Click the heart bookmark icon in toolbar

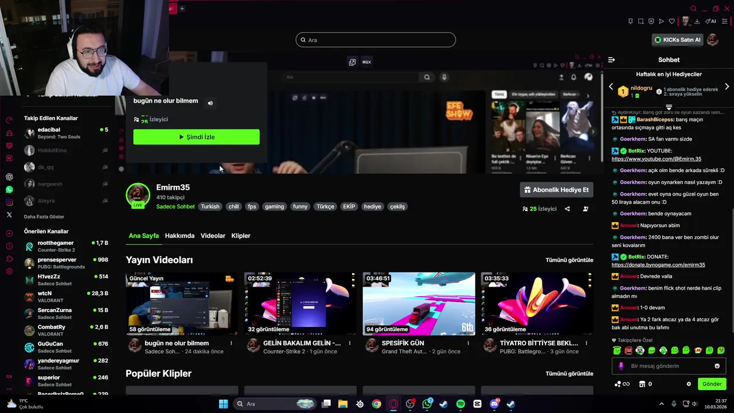(672, 21)
